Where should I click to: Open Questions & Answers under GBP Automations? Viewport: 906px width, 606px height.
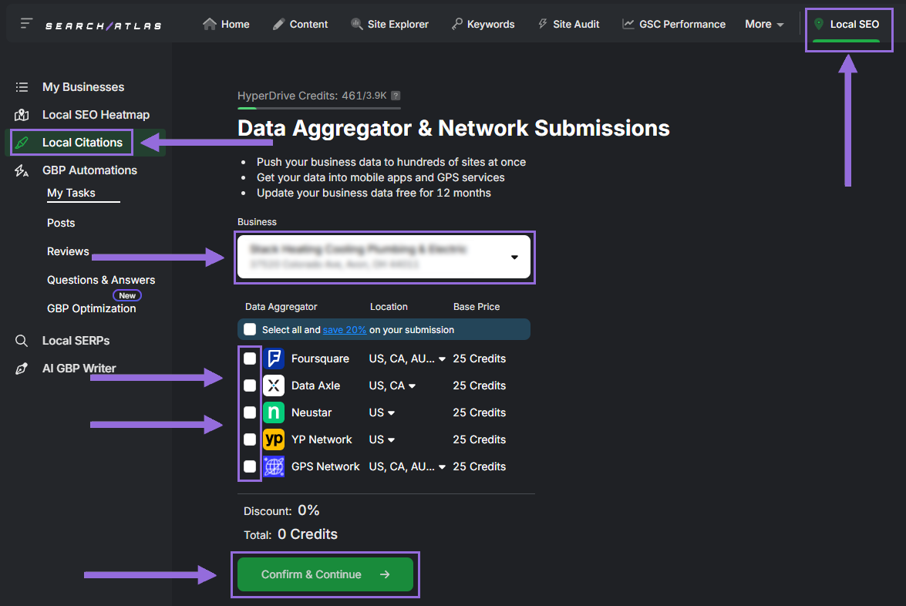tap(100, 280)
